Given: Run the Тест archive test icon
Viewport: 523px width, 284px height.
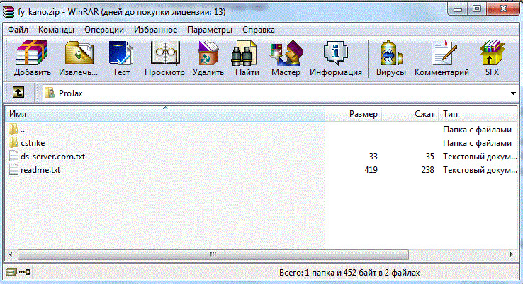Looking at the screenshot, I should [120, 53].
